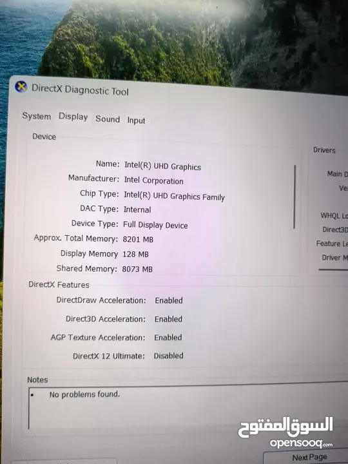Click the DirectDraw Acceleration 'Enabled' value

(169, 300)
